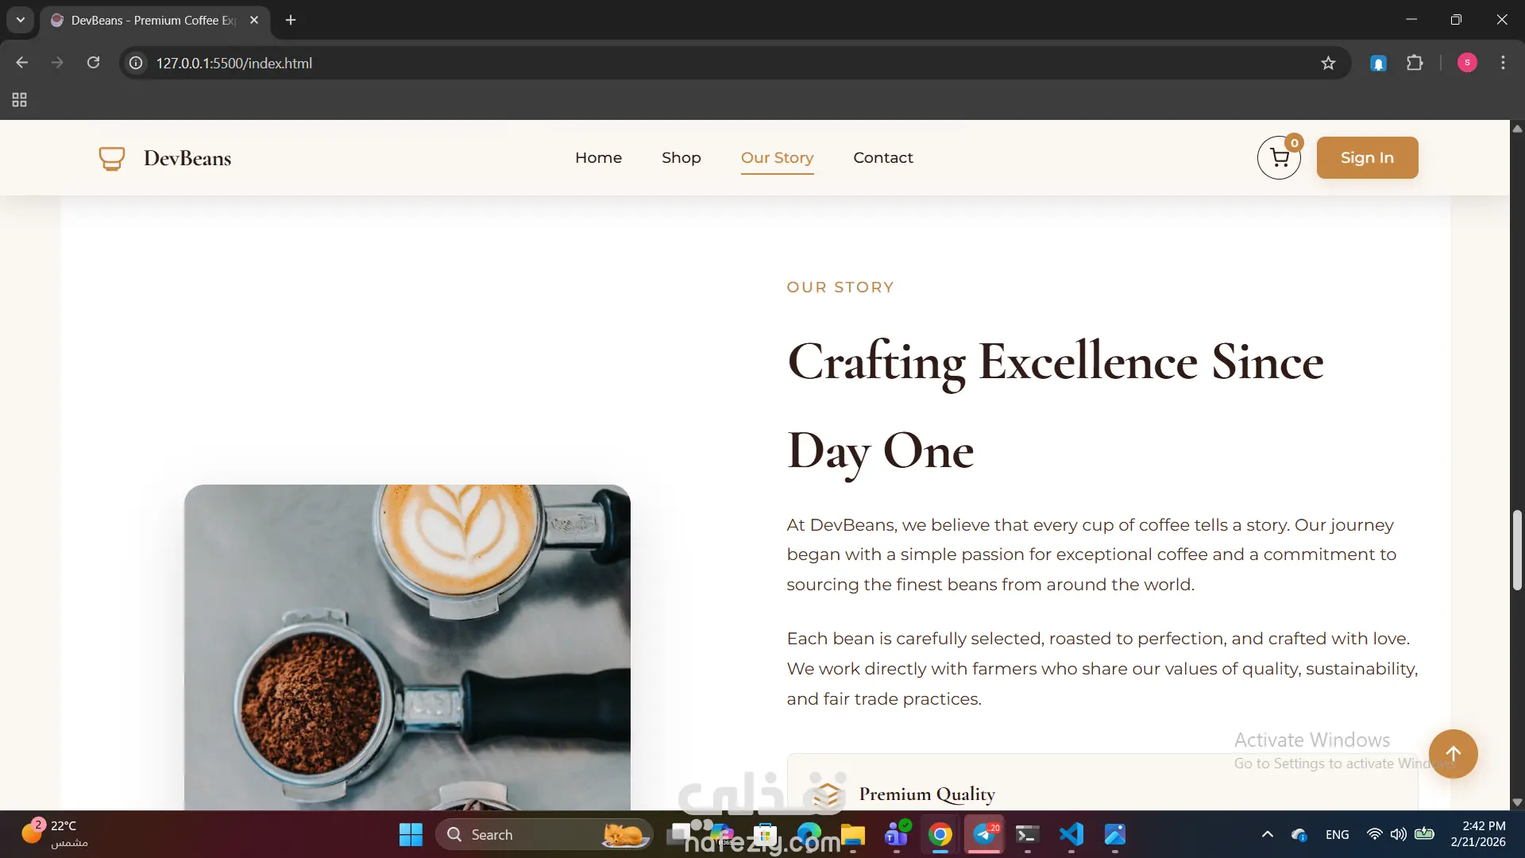Open the Shop nav link
The width and height of the screenshot is (1525, 858).
point(681,158)
